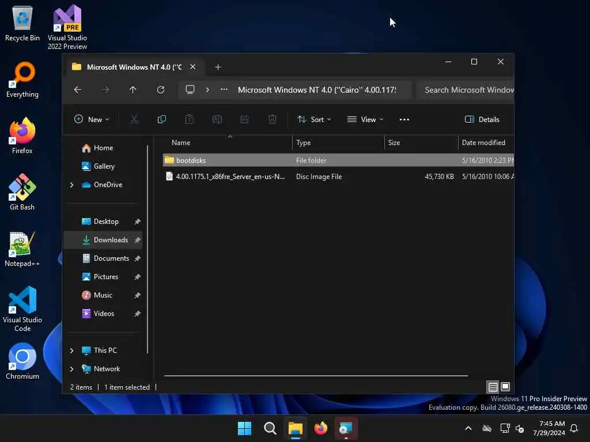Open the clock and date flyout

tap(549, 428)
